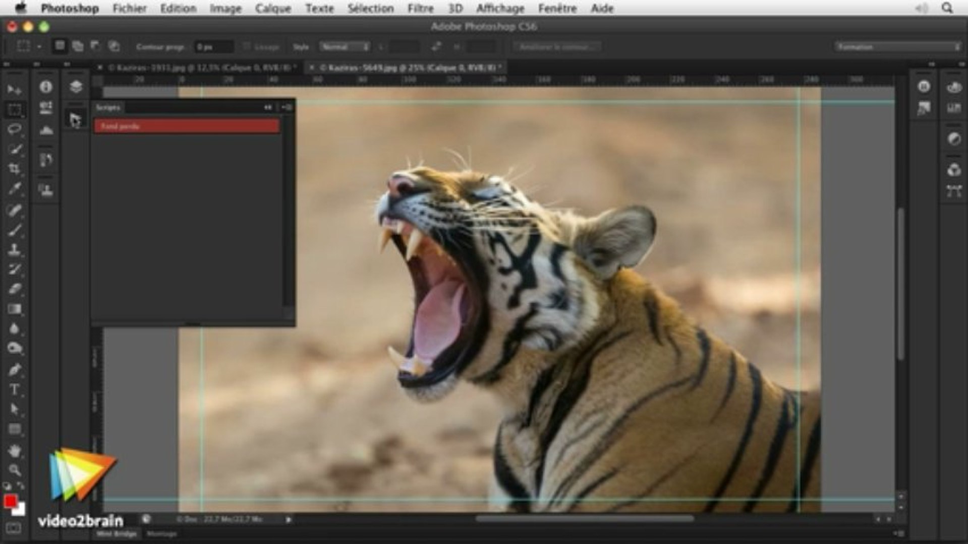This screenshot has width=968, height=544.
Task: Open the Scripts panel flyout menu
Action: (x=287, y=107)
